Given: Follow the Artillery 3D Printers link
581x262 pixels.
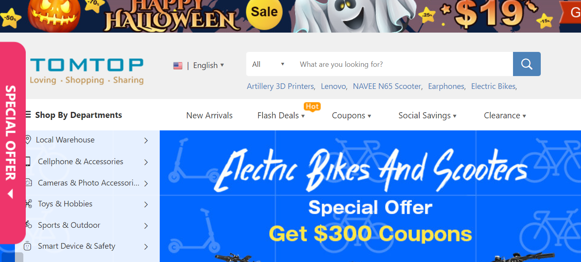Looking at the screenshot, I should tap(281, 86).
